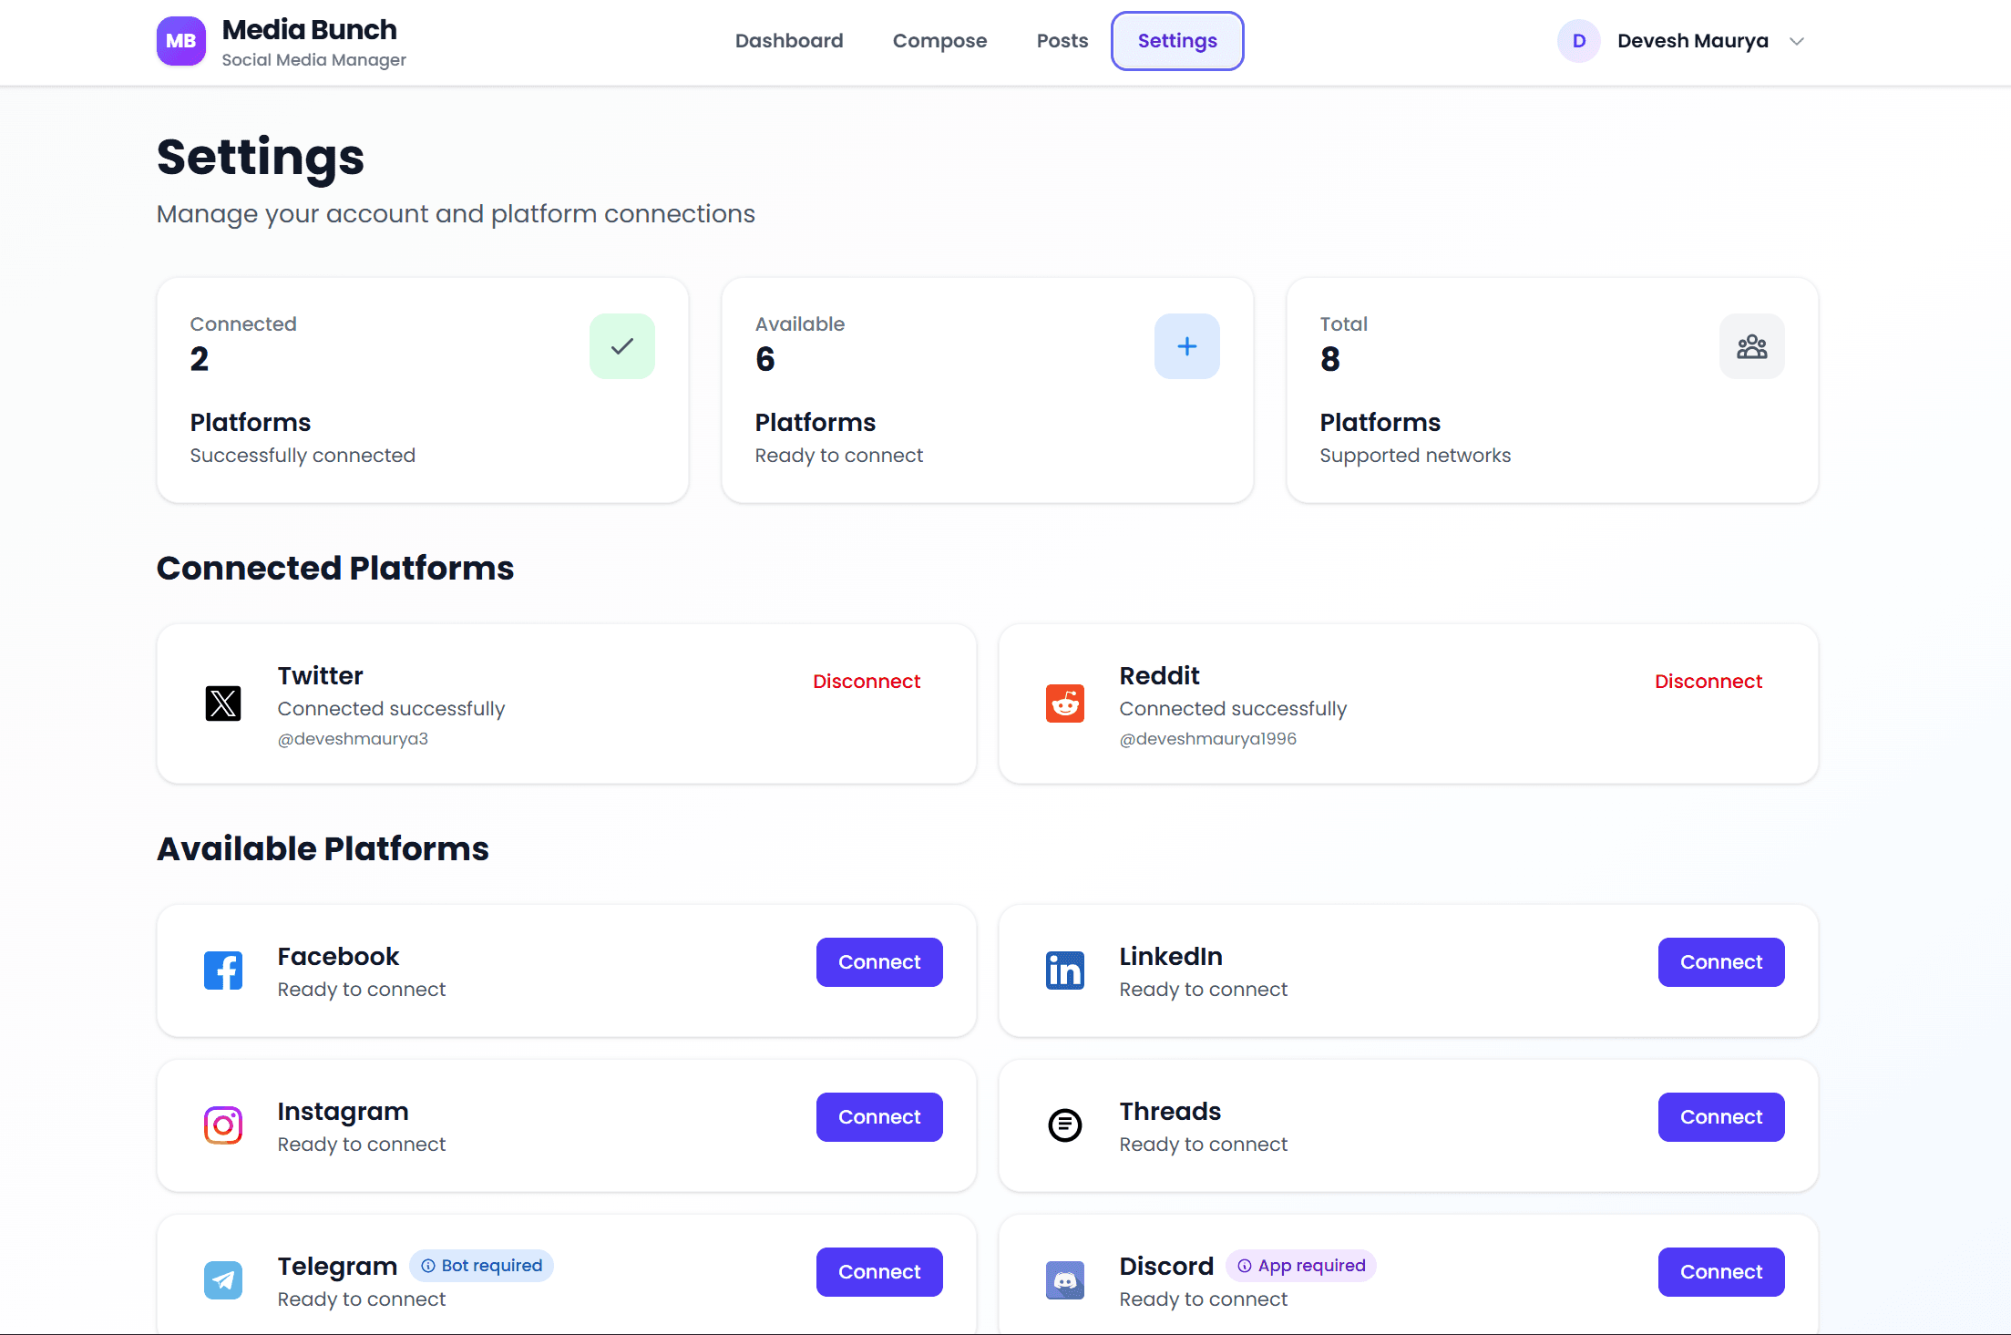Image resolution: width=2011 pixels, height=1335 pixels.
Task: Click the LinkedIn logo icon
Action: pyautogui.click(x=1065, y=970)
